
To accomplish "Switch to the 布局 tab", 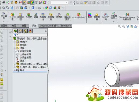I will point(14,26).
